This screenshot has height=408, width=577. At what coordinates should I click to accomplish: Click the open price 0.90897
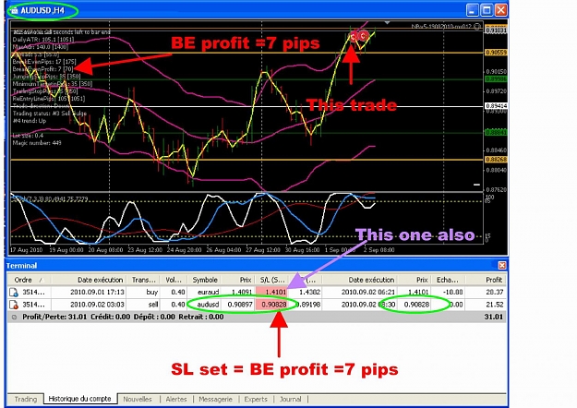(x=240, y=305)
